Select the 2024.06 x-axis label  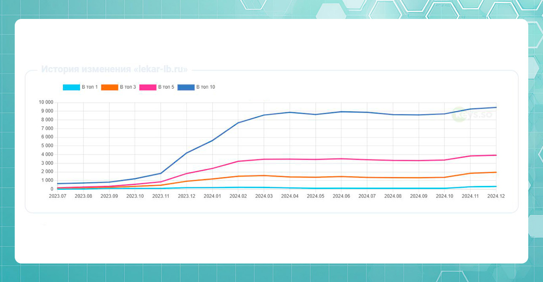341,196
